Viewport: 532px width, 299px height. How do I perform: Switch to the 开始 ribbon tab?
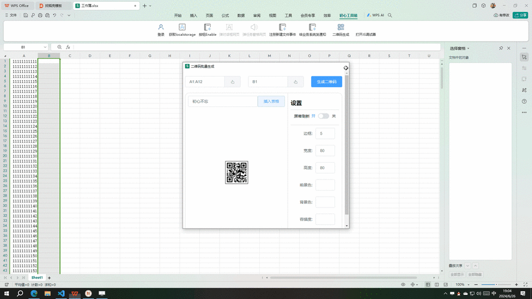point(178,16)
